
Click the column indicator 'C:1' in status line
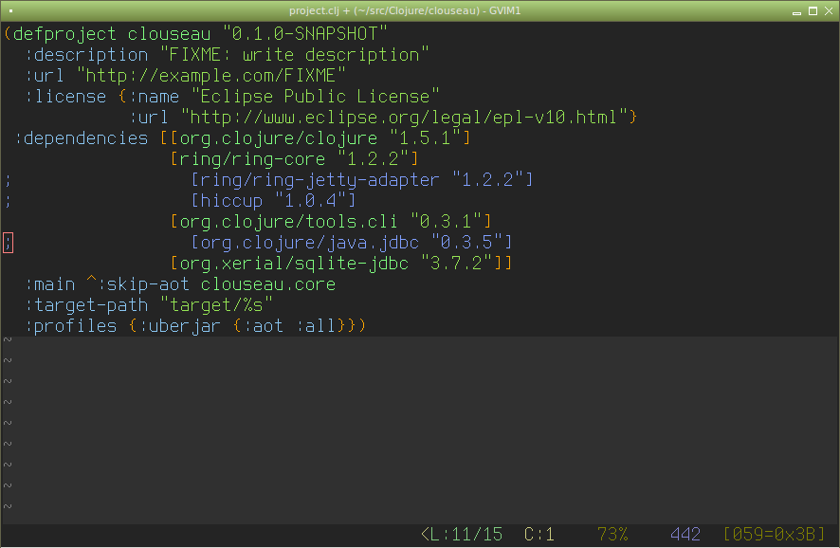(x=539, y=535)
